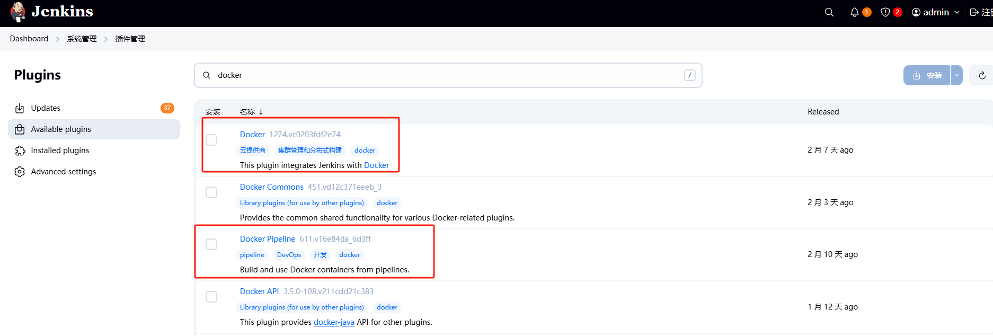Click the 开发 tag
The image size is (993, 336).
click(320, 255)
